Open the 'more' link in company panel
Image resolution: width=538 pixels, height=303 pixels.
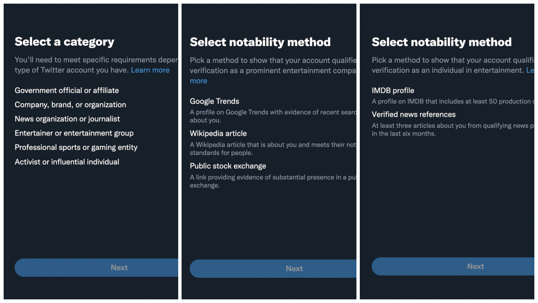pyautogui.click(x=198, y=81)
